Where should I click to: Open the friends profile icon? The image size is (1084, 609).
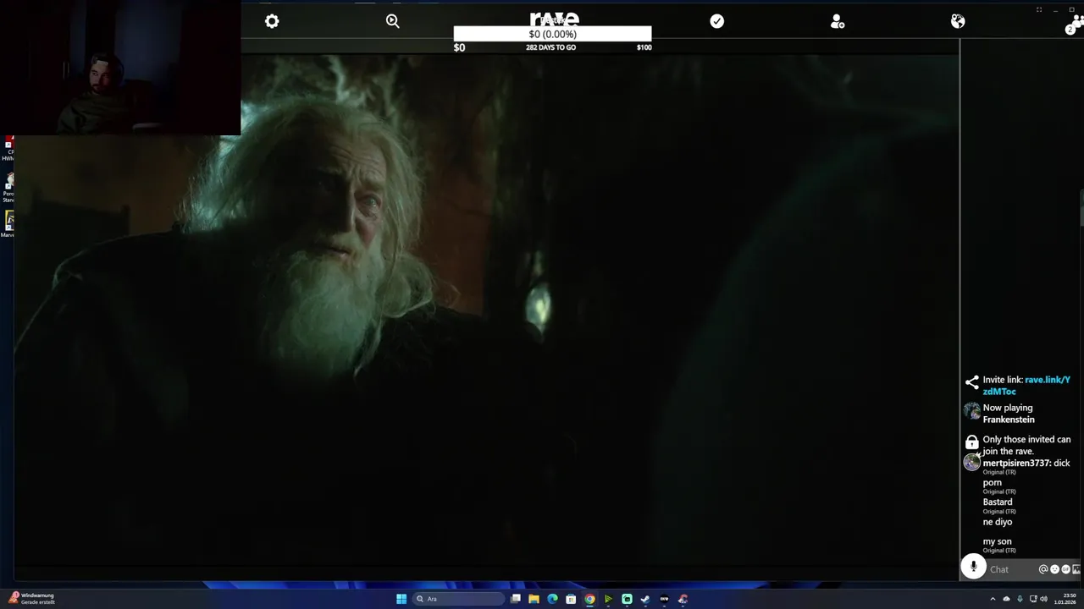click(838, 21)
